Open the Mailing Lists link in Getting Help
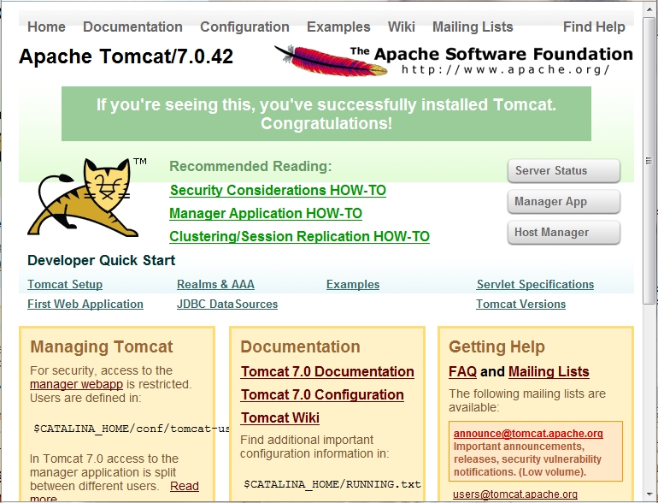The height and width of the screenshot is (503, 658). (549, 372)
